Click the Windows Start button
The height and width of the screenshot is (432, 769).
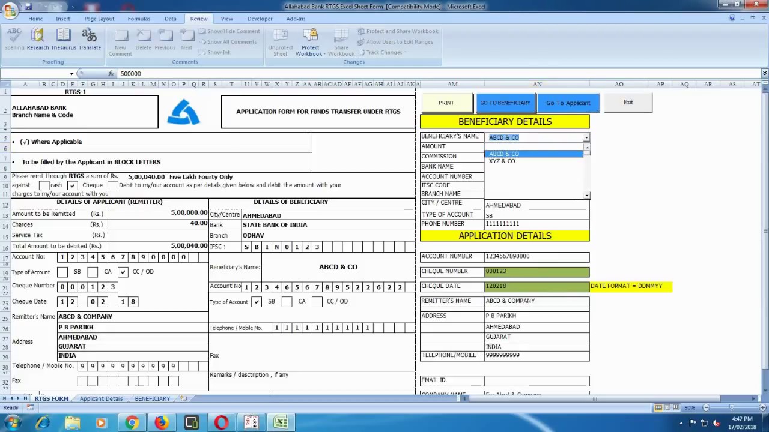pos(12,423)
